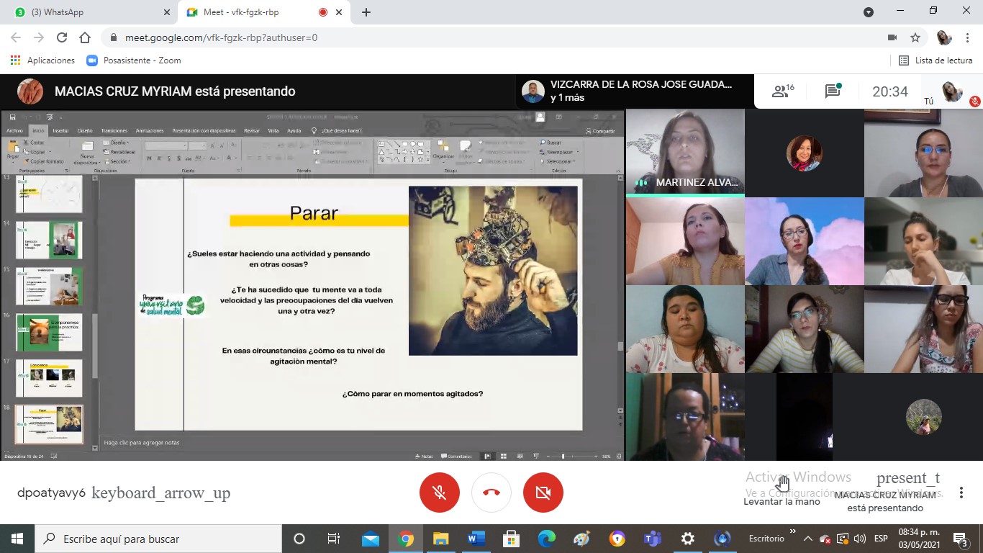
Task: Expand the Chrome tab search dropdown
Action: [869, 12]
